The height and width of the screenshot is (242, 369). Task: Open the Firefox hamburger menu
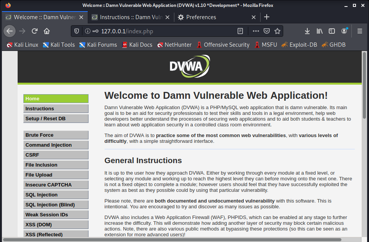(359, 31)
